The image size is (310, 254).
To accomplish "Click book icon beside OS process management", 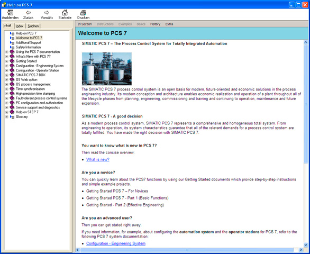I will [12, 84].
